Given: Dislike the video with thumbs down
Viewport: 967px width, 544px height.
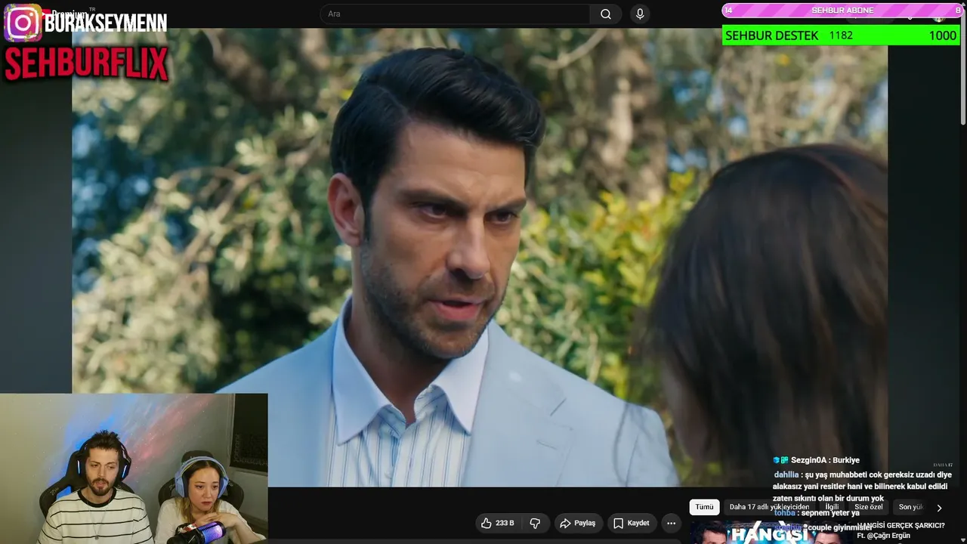Looking at the screenshot, I should coord(535,523).
